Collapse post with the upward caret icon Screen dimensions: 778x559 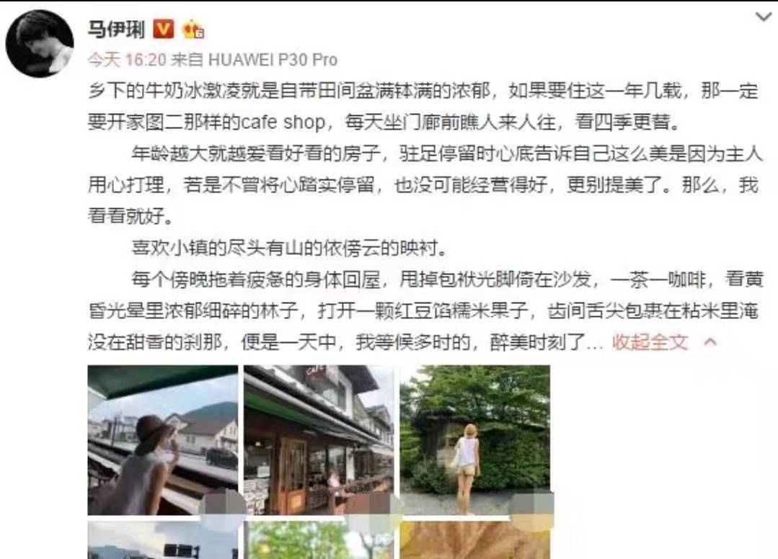point(710,342)
